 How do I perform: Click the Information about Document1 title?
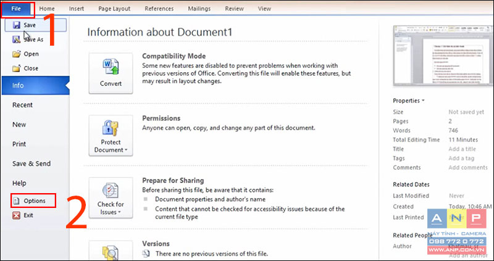160,32
